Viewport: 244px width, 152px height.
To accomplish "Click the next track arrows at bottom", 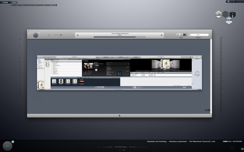I will (124, 150).
